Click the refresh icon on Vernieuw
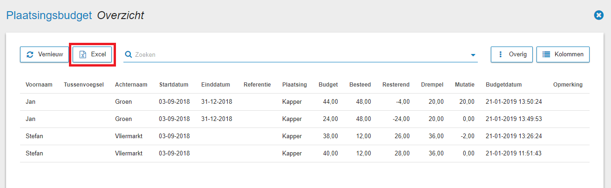This screenshot has width=611, height=188. (x=30, y=54)
